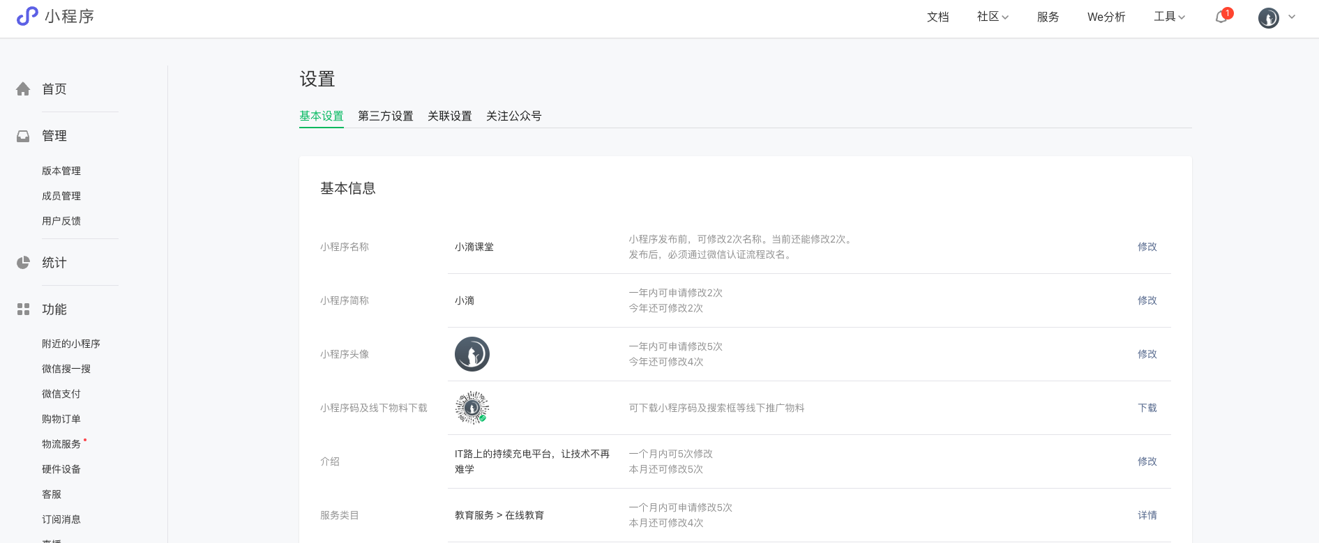This screenshot has width=1319, height=543.
Task: Switch to 关联设置 tab
Action: (x=450, y=116)
